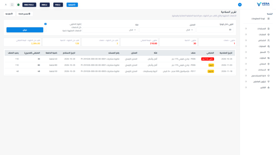The height and width of the screenshot is (155, 276).
Task: Expand the ادارة المستخدمين menu chevron
Action: (246, 76)
